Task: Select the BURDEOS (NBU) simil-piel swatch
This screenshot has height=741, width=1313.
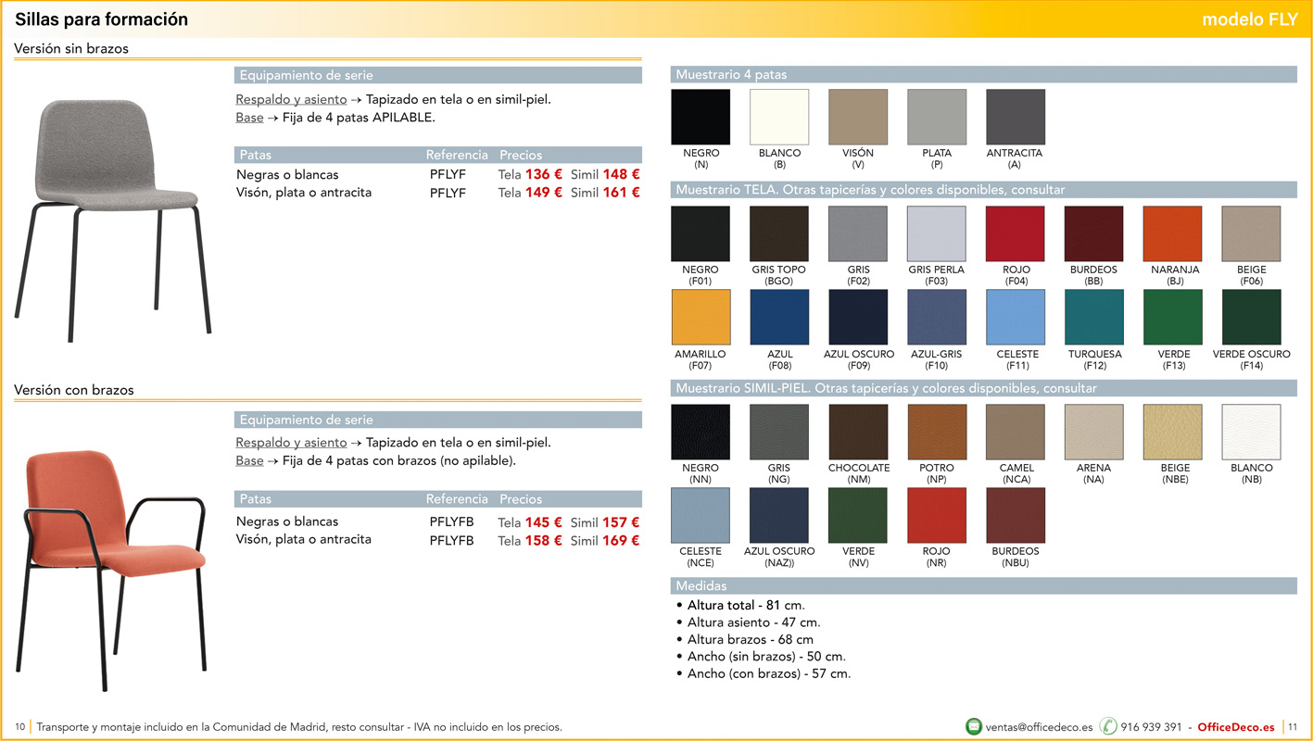Action: [1016, 515]
